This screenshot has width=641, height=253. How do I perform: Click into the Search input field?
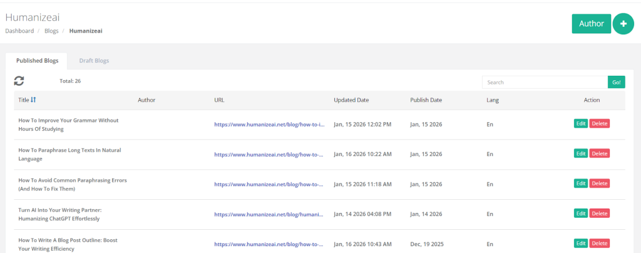click(x=544, y=82)
